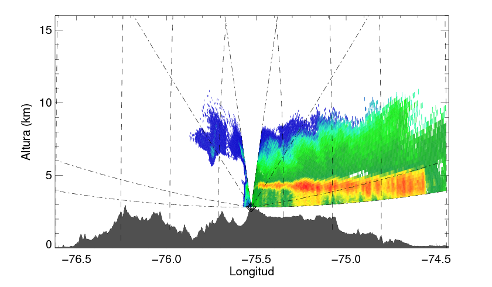Click the 15 altitude tick label
The height and width of the screenshot is (287, 492).
(x=45, y=30)
